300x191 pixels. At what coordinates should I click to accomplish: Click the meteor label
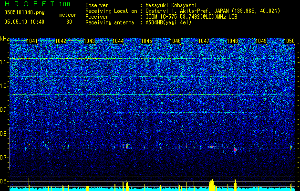click(68, 15)
